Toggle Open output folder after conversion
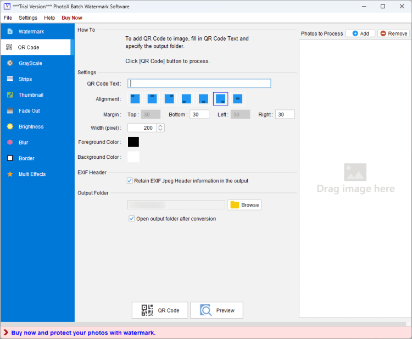412x339 pixels. point(132,219)
